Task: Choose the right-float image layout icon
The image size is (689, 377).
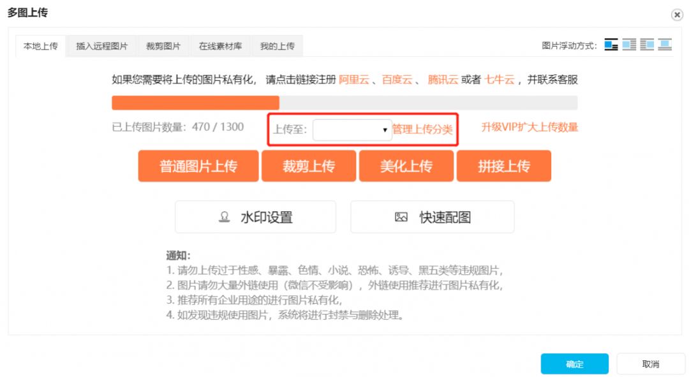Action: (x=648, y=45)
